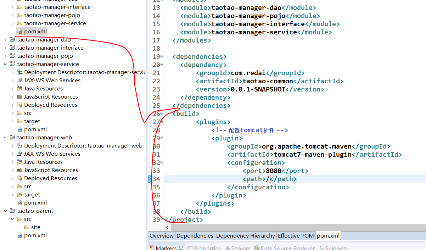Click the taotao-manager-service project icon

pos(12,64)
